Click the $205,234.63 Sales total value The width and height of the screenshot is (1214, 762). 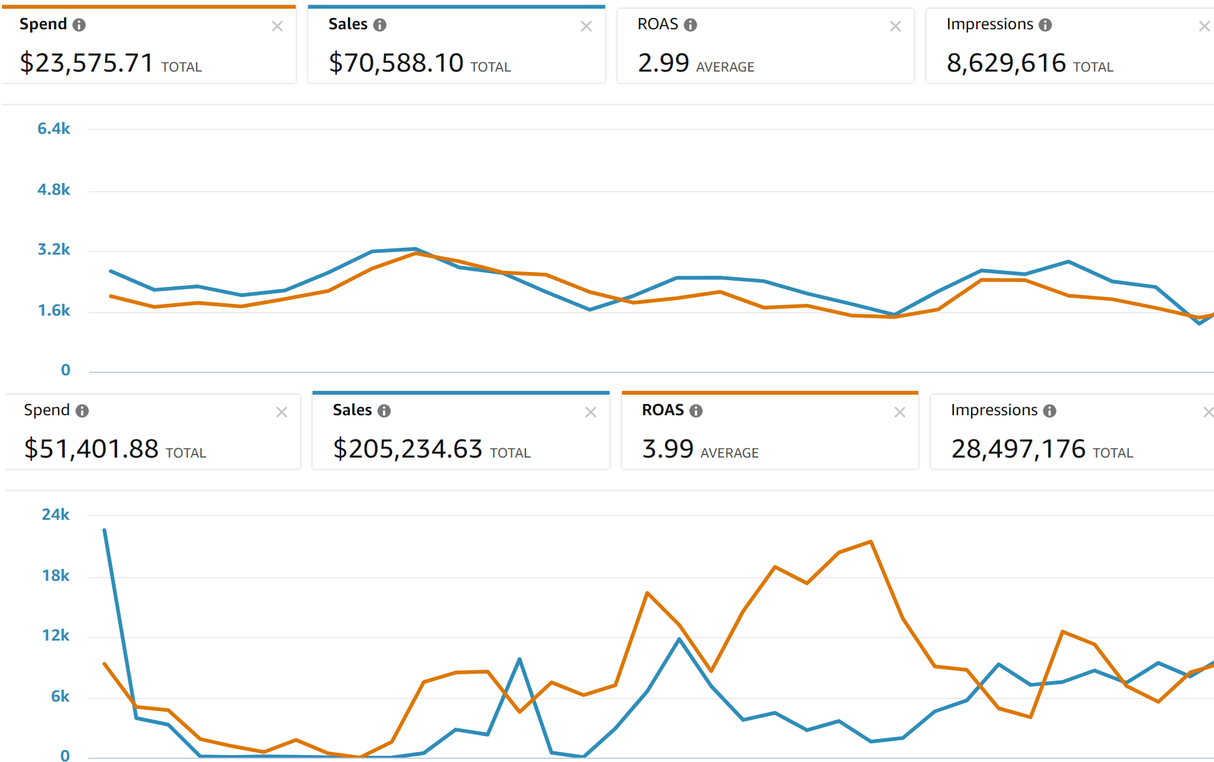pyautogui.click(x=407, y=447)
